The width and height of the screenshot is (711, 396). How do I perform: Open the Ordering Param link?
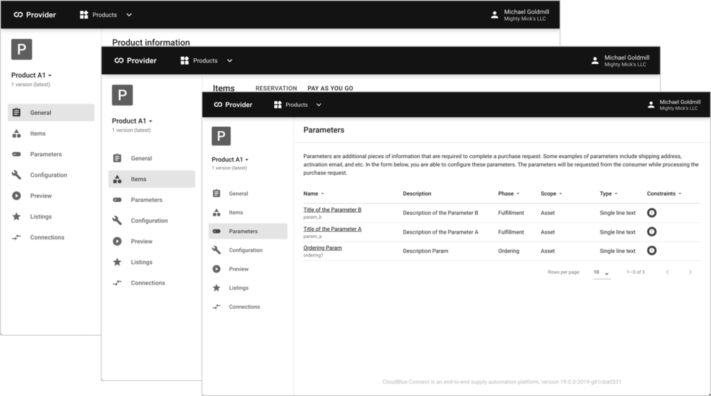coord(322,248)
